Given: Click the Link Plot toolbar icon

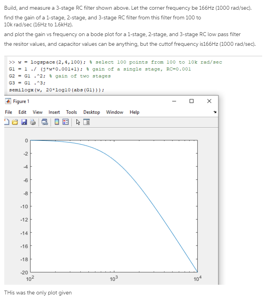Looking at the screenshot, I should pyautogui.click(x=45, y=122).
